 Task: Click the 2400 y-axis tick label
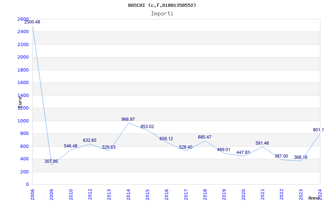coord(23,32)
